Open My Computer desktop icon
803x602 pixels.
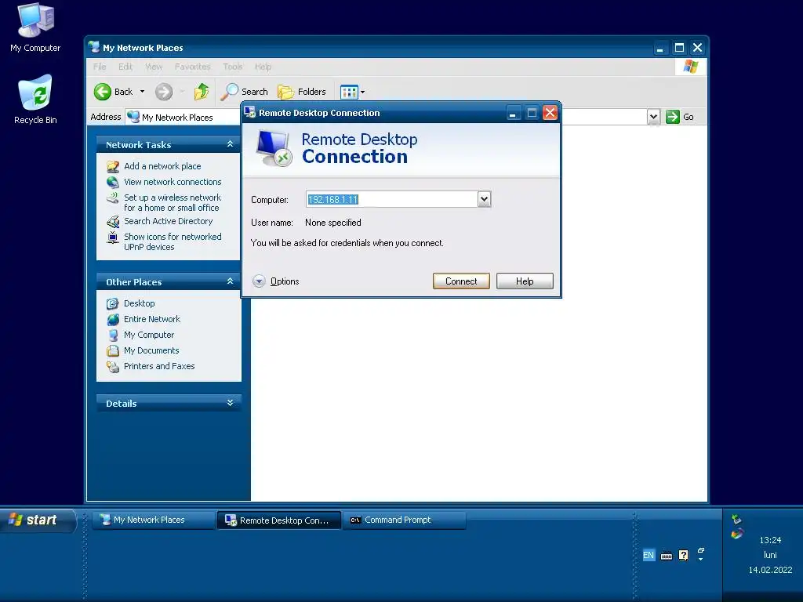35,28
